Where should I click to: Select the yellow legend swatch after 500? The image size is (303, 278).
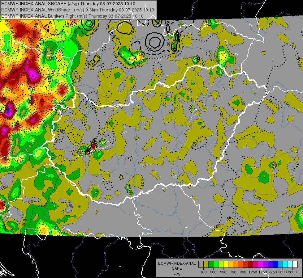tap(226, 264)
